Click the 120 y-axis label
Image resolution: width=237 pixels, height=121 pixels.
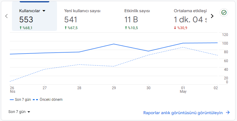[225, 35]
